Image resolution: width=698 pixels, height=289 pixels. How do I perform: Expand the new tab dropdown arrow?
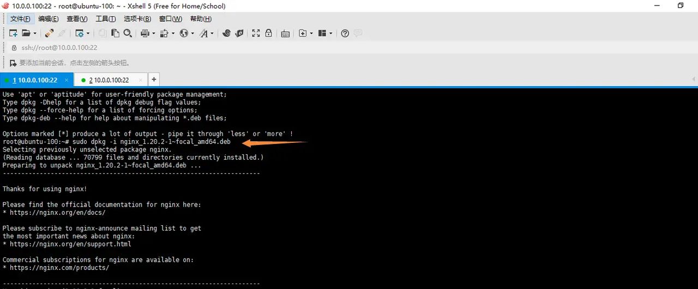[311, 34]
